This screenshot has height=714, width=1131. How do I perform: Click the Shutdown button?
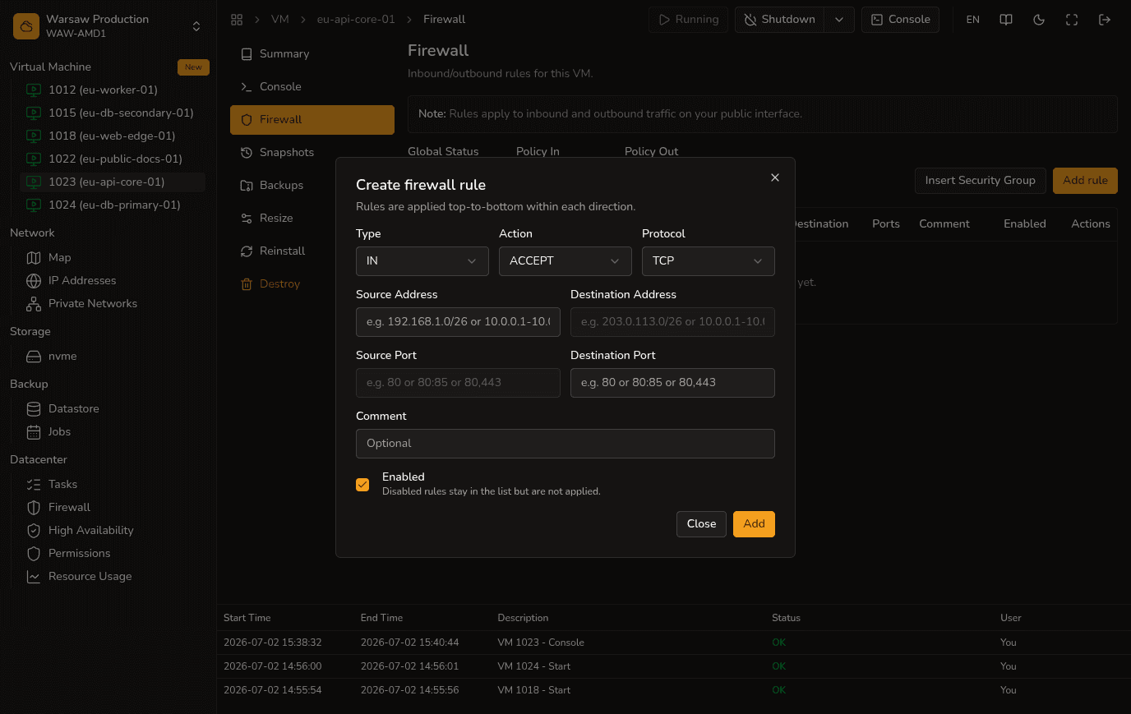pyautogui.click(x=780, y=20)
